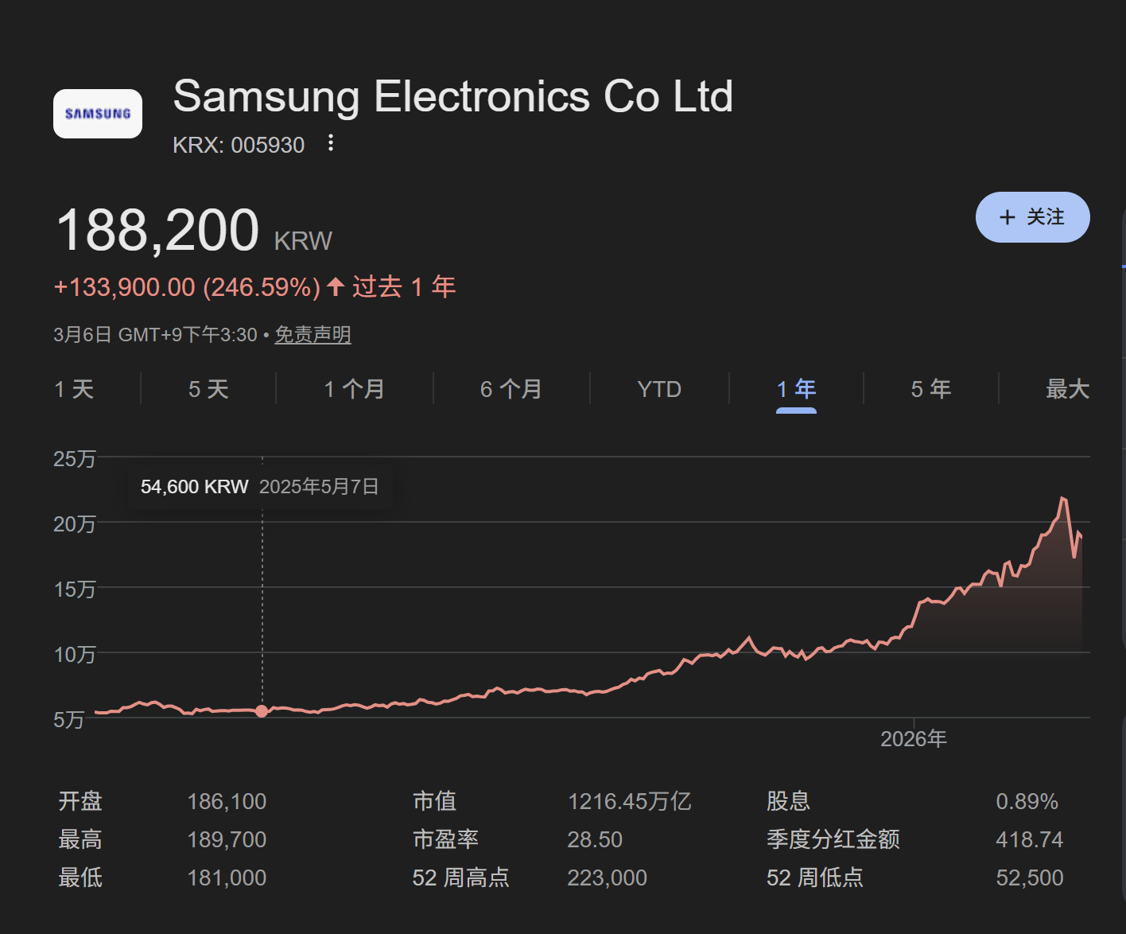The width and height of the screenshot is (1126, 934).
Task: Open the three-dot options menu next to KRX: 005930
Action: [330, 143]
